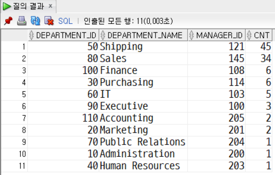Click the print icon in result toolbar
This screenshot has height=175, width=275.
coord(21,21)
